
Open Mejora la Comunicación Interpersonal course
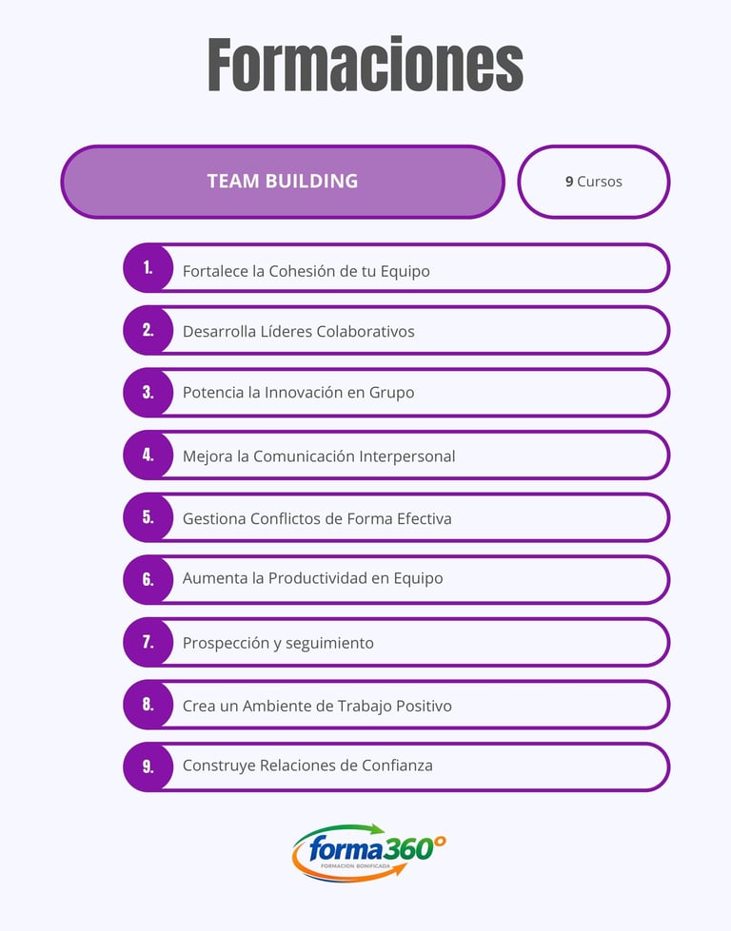click(319, 456)
